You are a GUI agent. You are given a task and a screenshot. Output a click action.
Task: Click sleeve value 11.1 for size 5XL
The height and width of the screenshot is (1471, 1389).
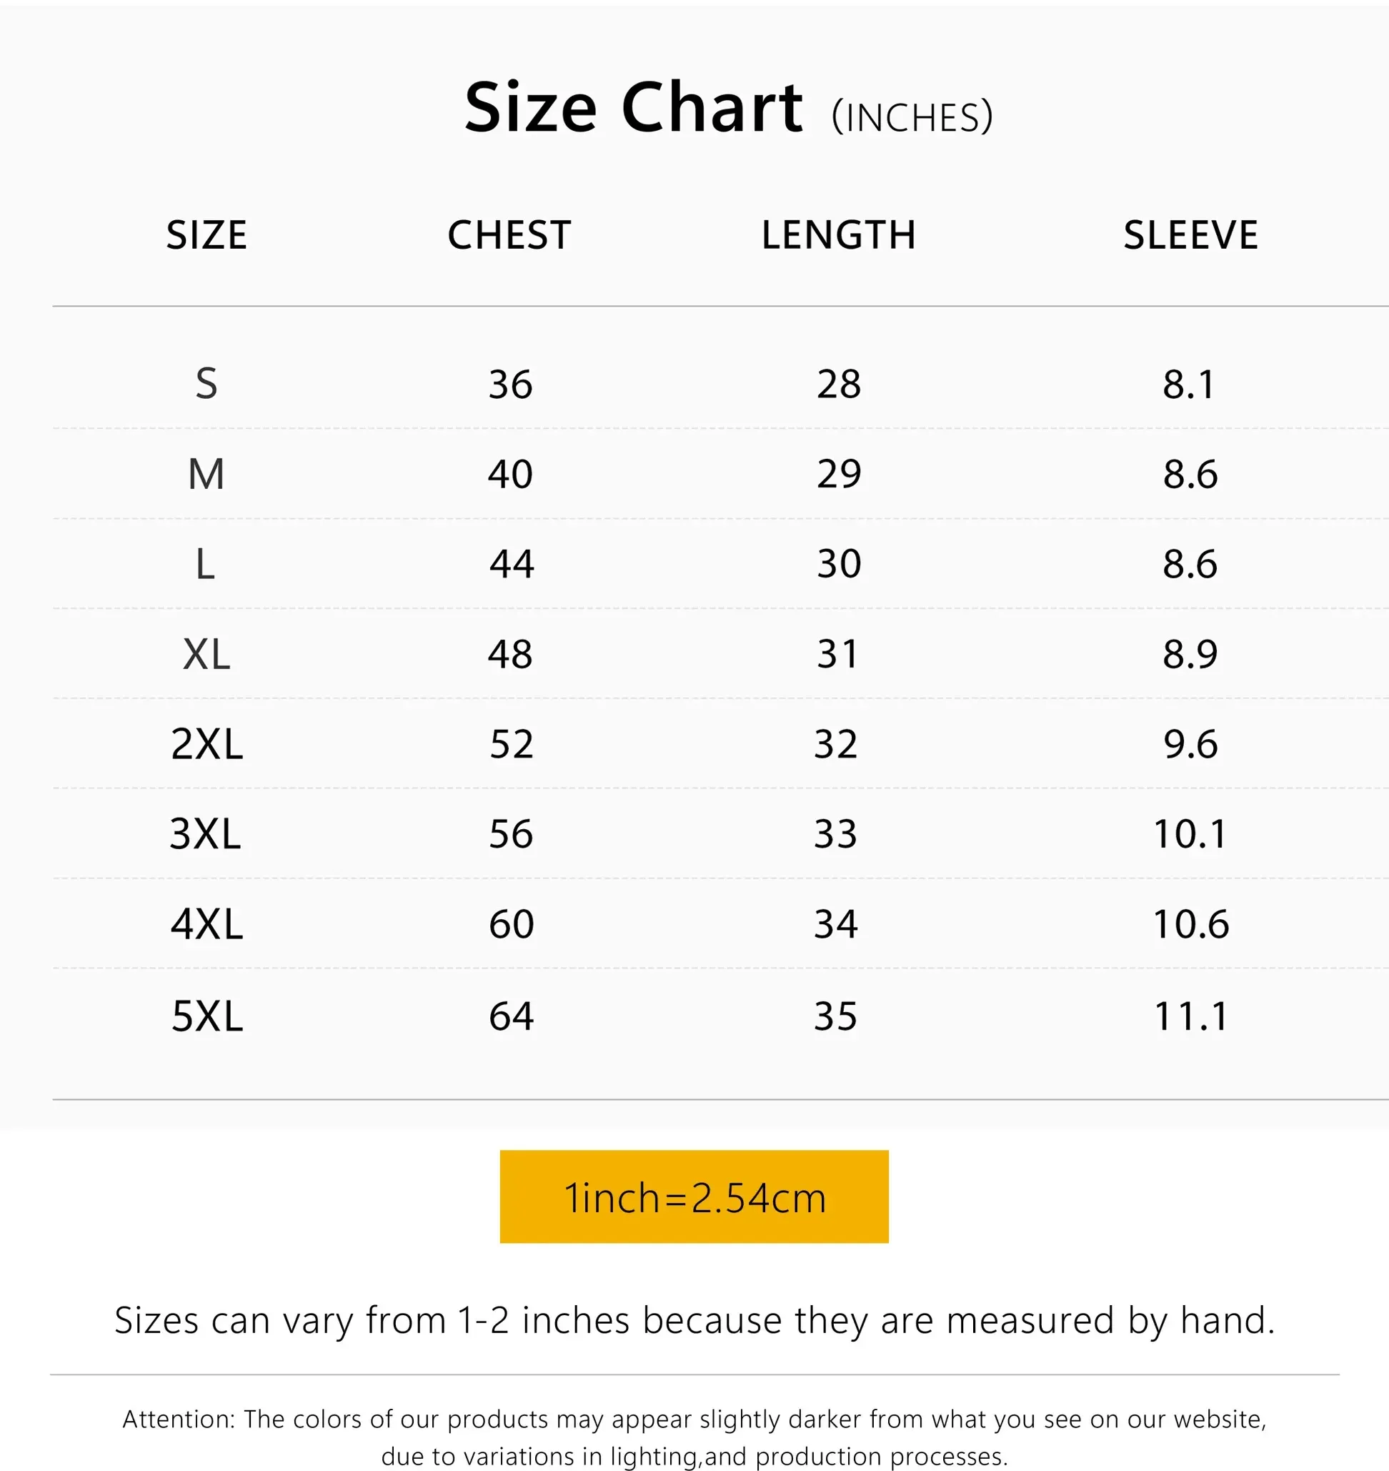pos(1190,1016)
